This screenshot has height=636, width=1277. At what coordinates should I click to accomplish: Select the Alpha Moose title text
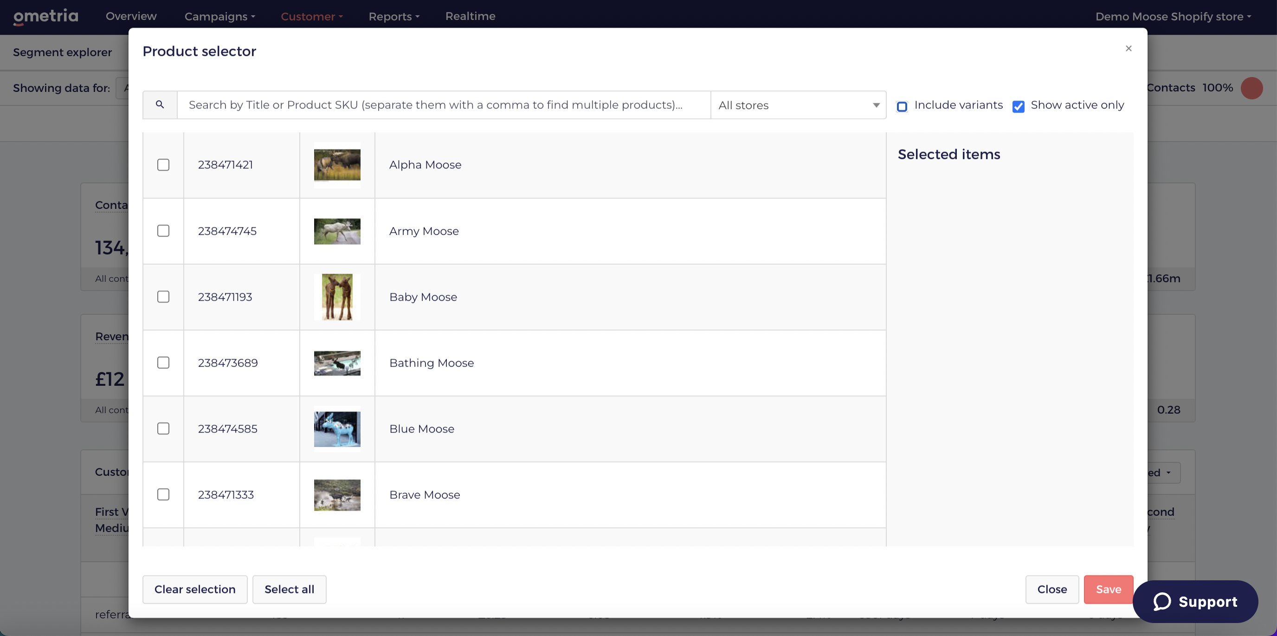tap(425, 165)
